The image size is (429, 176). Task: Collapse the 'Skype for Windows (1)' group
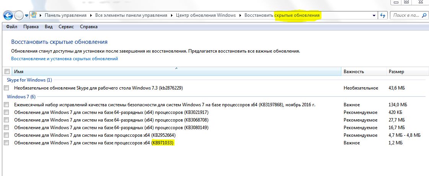29,80
